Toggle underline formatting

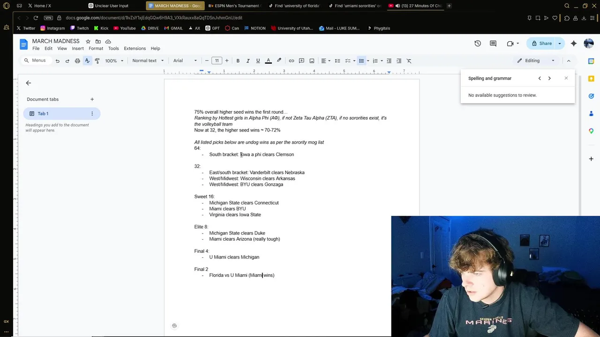pyautogui.click(x=258, y=61)
